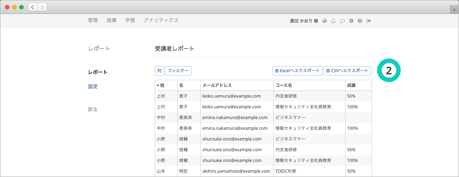Image resolution: width=459 pixels, height=177 pixels.
Task: Open the messages speech bubble icon
Action: [x=342, y=21]
